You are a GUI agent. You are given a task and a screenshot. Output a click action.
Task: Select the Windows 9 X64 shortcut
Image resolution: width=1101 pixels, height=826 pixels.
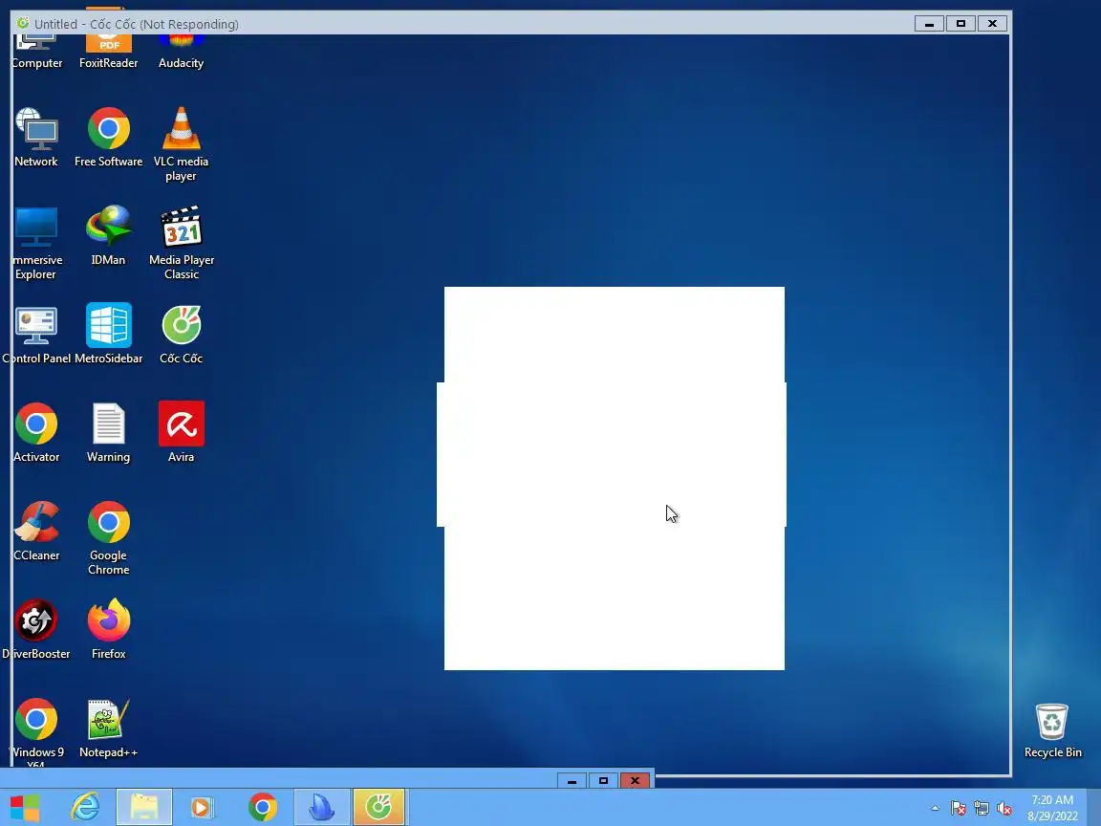click(x=36, y=730)
